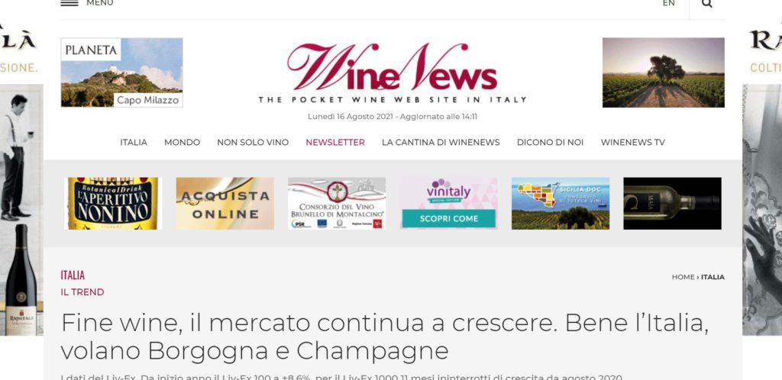
Task: Go to the NEWSLETTER section
Action: (335, 143)
